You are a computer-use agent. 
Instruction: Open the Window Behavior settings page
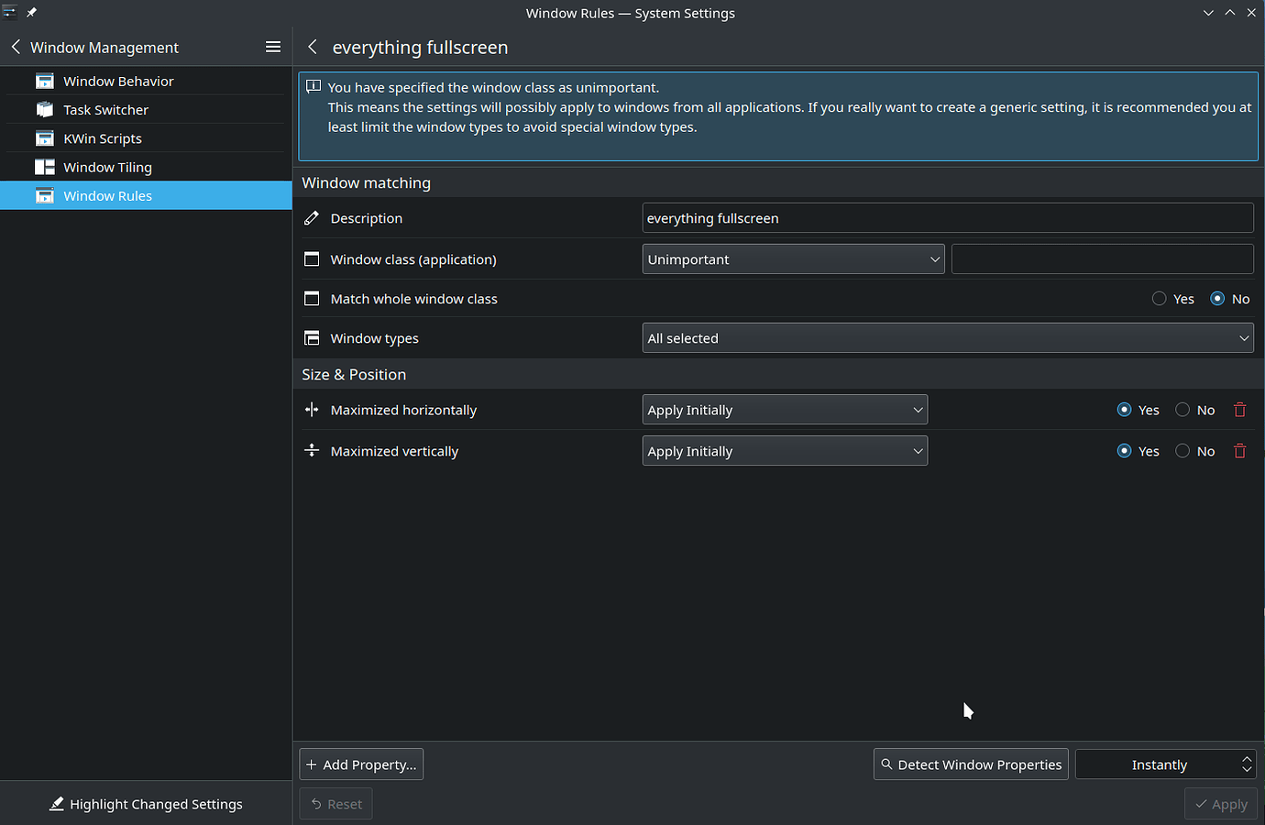tap(146, 81)
